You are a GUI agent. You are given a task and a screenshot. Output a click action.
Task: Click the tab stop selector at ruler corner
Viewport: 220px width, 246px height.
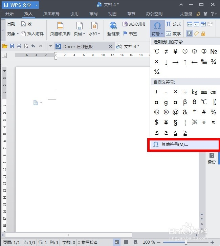pyautogui.click(x=4, y=55)
